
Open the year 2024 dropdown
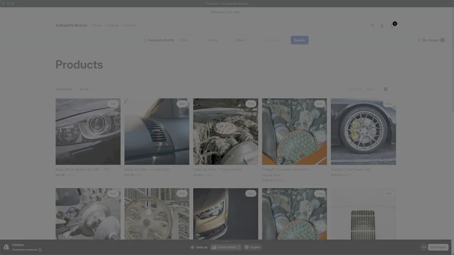point(190,40)
